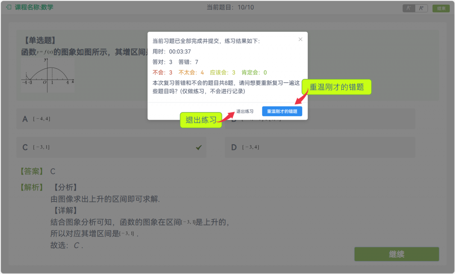Click the function graph image
455x274 pixels.
click(48, 75)
